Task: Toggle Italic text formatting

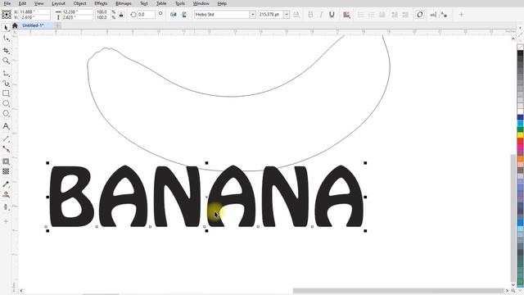Action: click(321, 15)
